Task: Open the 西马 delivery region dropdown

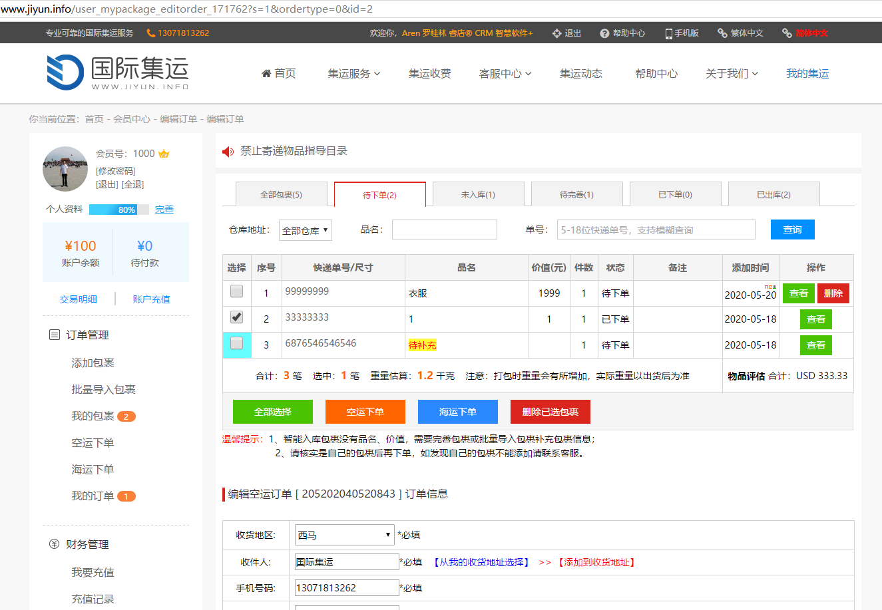Action: coord(345,535)
